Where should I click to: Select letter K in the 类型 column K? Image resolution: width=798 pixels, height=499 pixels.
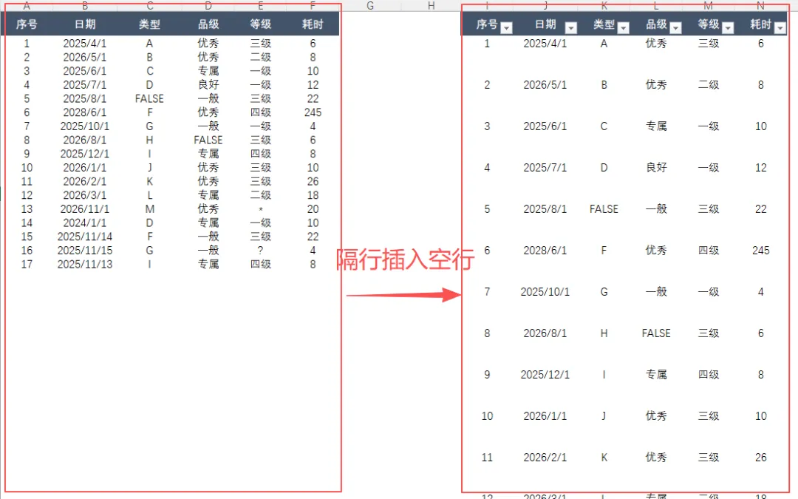(604, 458)
